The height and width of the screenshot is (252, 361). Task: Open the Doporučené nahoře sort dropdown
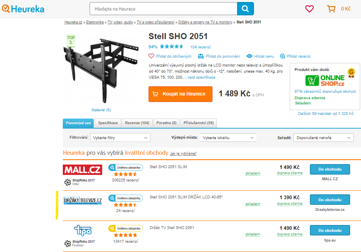[x=324, y=137]
